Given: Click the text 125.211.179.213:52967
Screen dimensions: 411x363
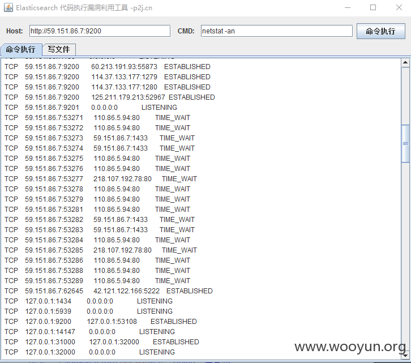Looking at the screenshot, I should coord(128,97).
